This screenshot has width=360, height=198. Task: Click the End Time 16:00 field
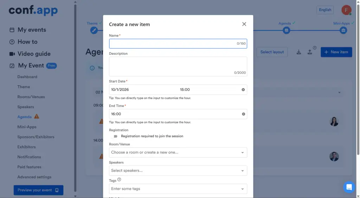pos(178,114)
